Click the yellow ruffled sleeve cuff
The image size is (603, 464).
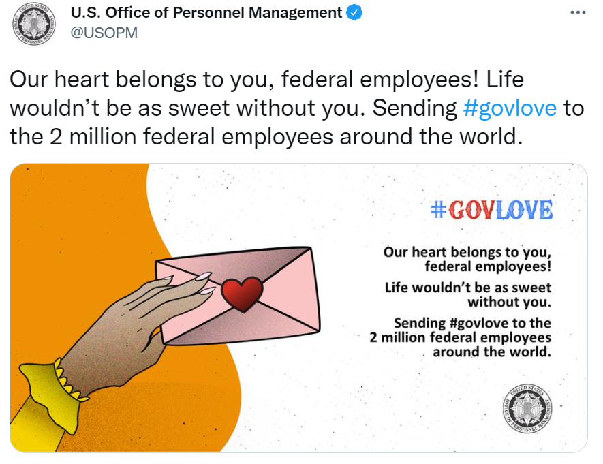point(49,390)
